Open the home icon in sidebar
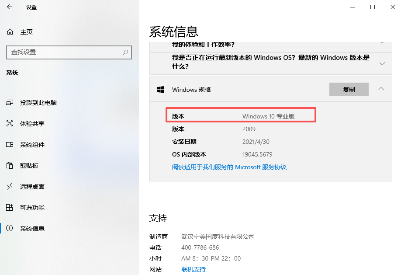401x275 pixels. click(x=10, y=32)
